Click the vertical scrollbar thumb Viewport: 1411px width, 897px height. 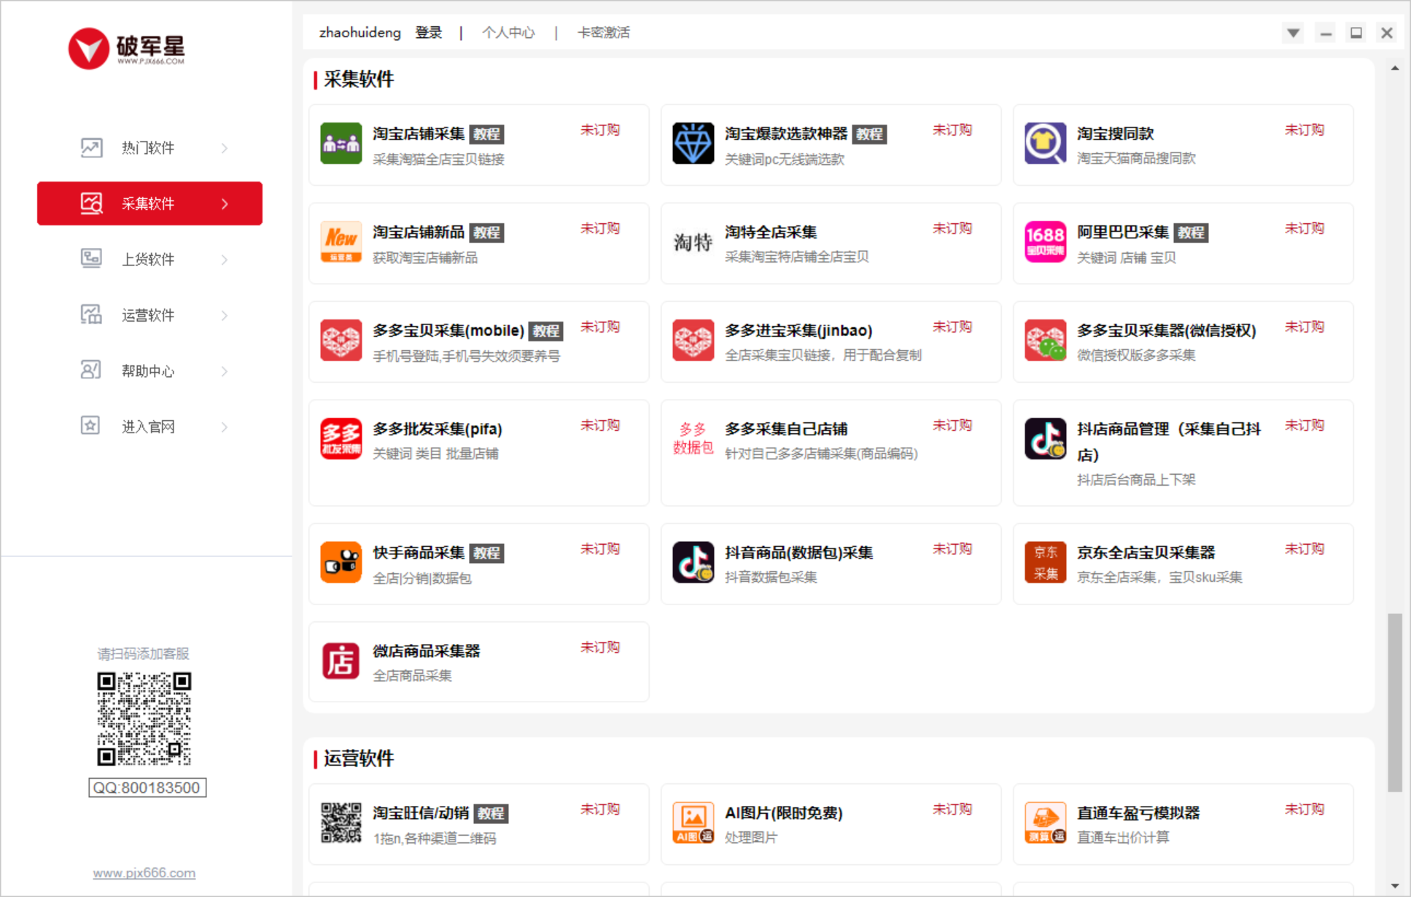[x=1394, y=702]
